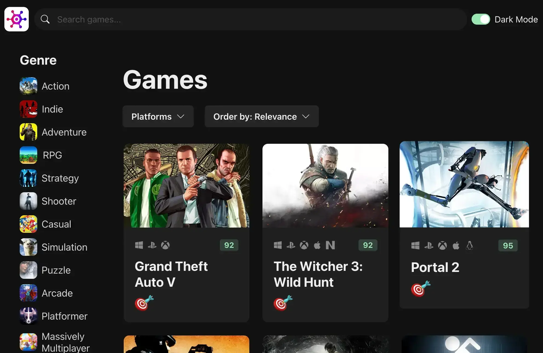Click the Casual genre thumbnail icon

coord(28,224)
